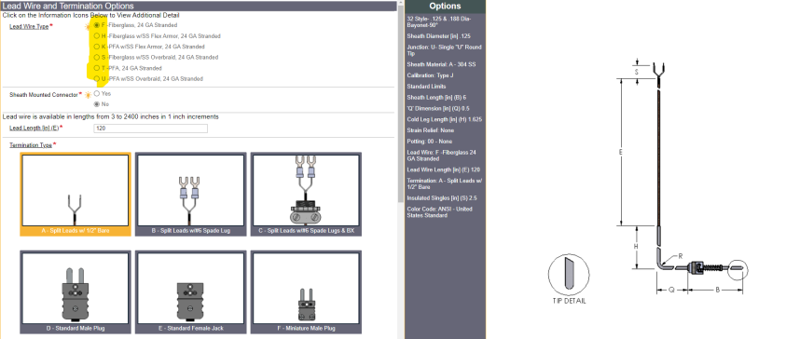Image resolution: width=786 pixels, height=339 pixels.
Task: Select termination D - Standard Male Plug
Action: [x=76, y=292]
